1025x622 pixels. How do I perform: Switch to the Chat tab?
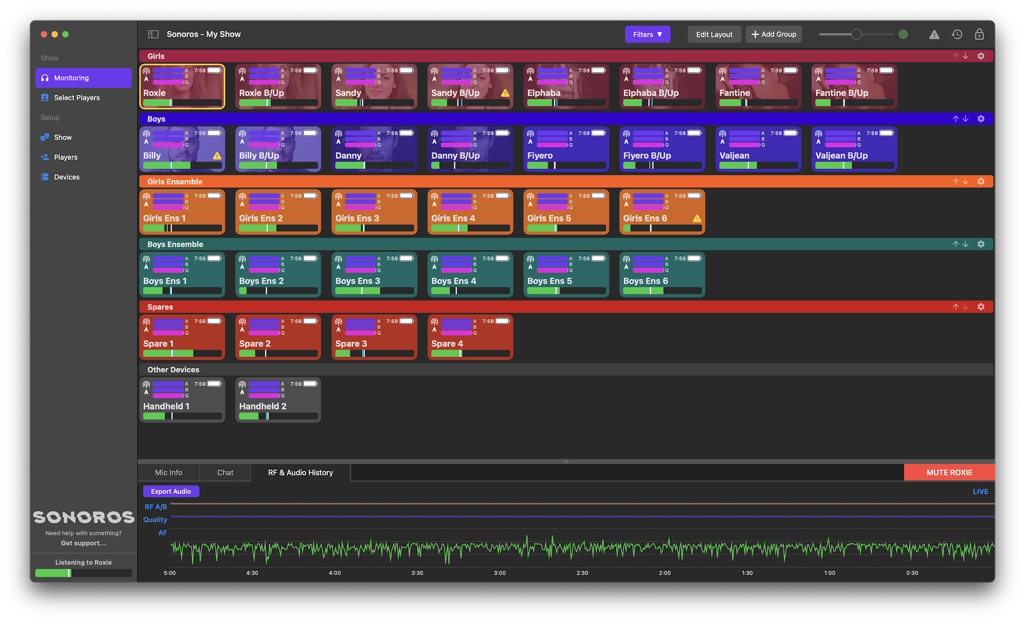coord(225,472)
